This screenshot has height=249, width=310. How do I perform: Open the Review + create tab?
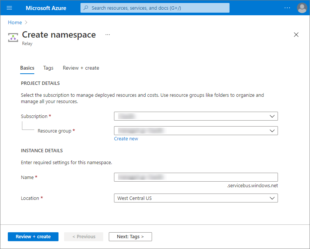tap(81, 68)
